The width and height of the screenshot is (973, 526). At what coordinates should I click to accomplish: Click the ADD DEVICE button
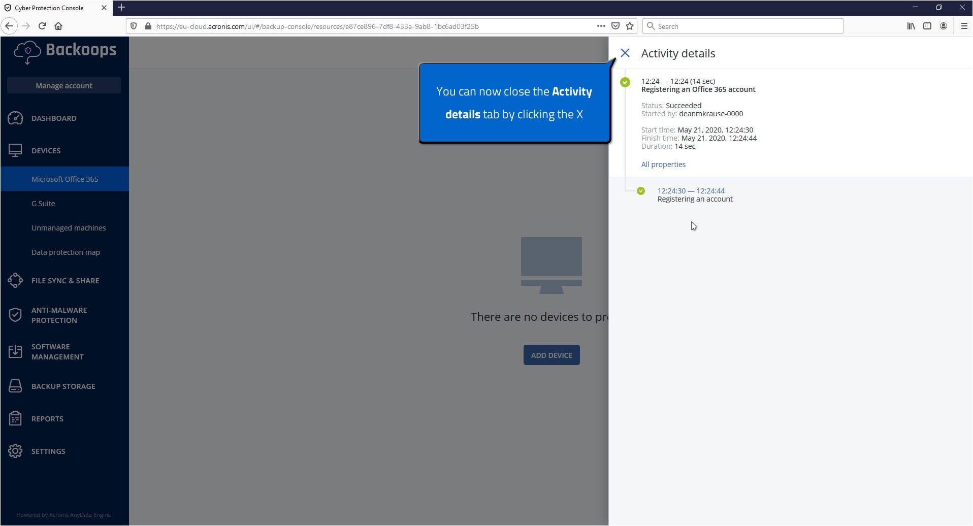click(552, 355)
